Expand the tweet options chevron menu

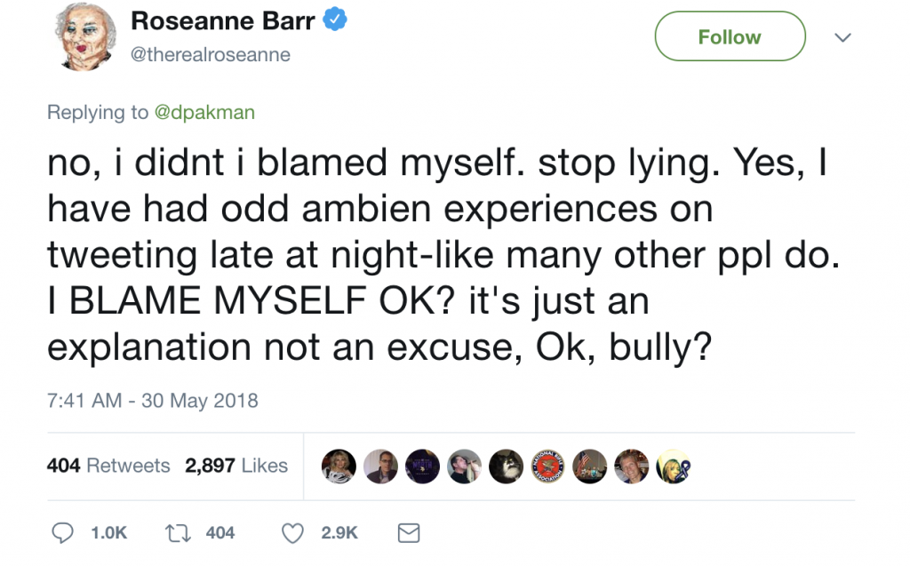843,37
